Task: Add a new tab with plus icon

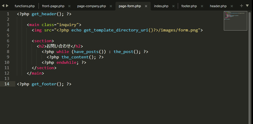Action: (x=242, y=6)
